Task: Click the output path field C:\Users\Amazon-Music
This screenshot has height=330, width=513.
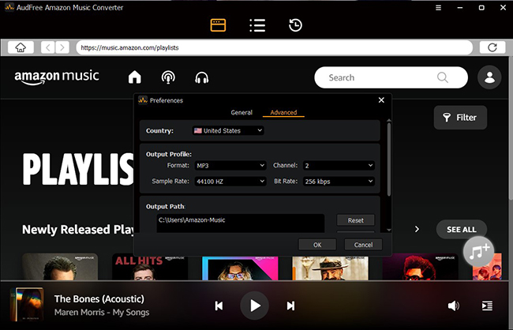Action: [x=241, y=223]
